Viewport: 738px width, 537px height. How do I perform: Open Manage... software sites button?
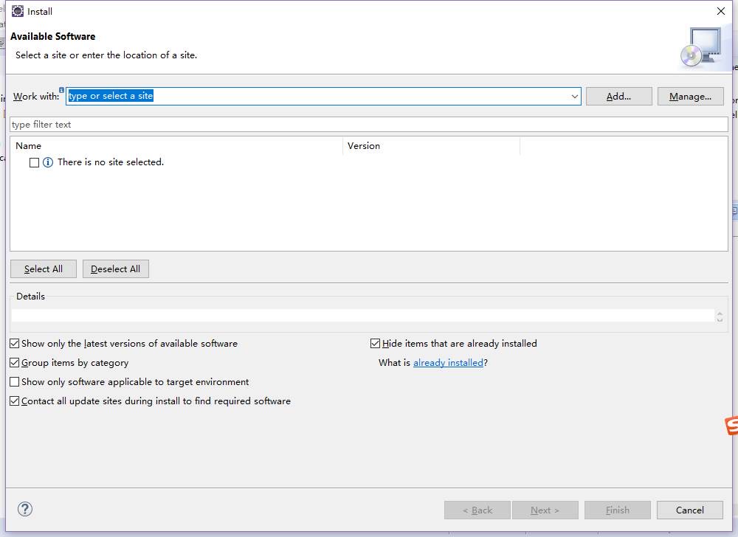click(690, 97)
